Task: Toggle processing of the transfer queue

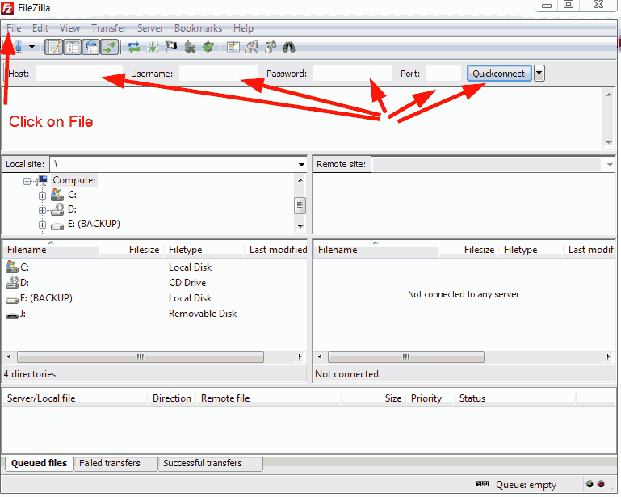Action: coord(153,48)
